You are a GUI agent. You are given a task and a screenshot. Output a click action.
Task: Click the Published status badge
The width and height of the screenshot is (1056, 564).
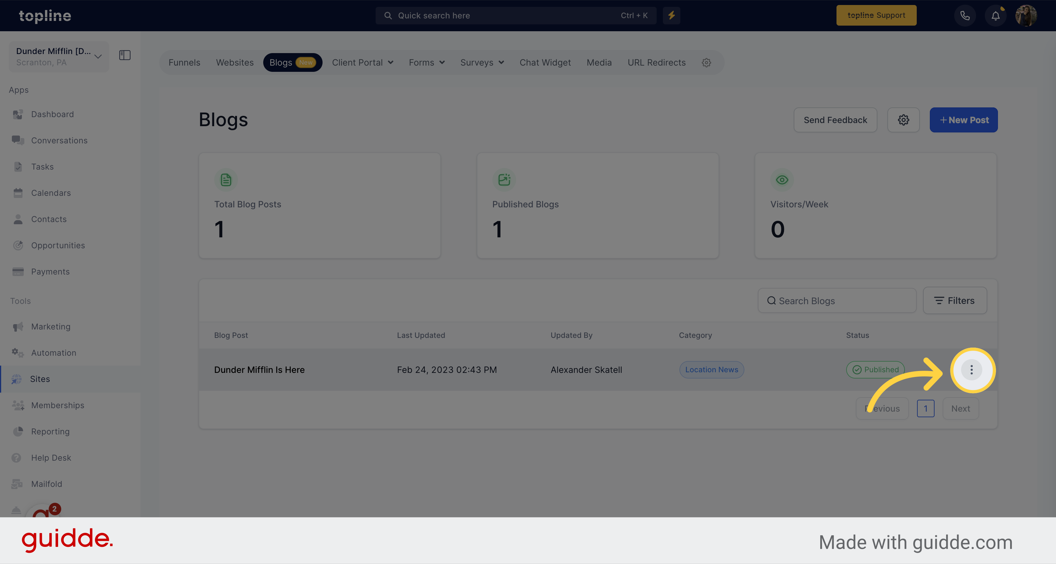pos(875,370)
